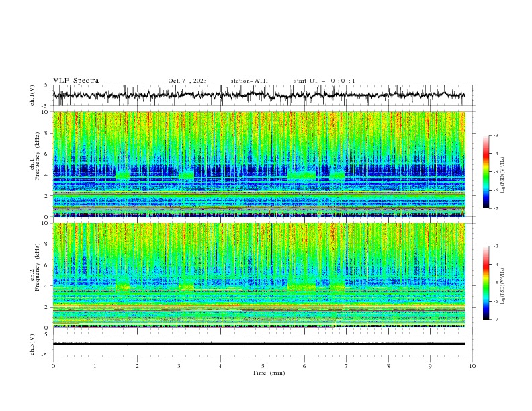Click the ch.2 spectrogram panel
532x411 pixels.
[259, 275]
